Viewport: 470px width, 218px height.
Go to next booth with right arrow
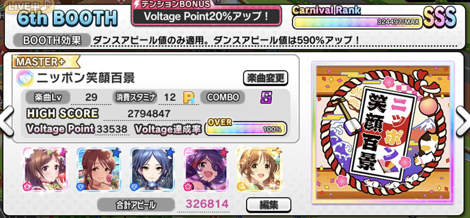tap(463, 121)
